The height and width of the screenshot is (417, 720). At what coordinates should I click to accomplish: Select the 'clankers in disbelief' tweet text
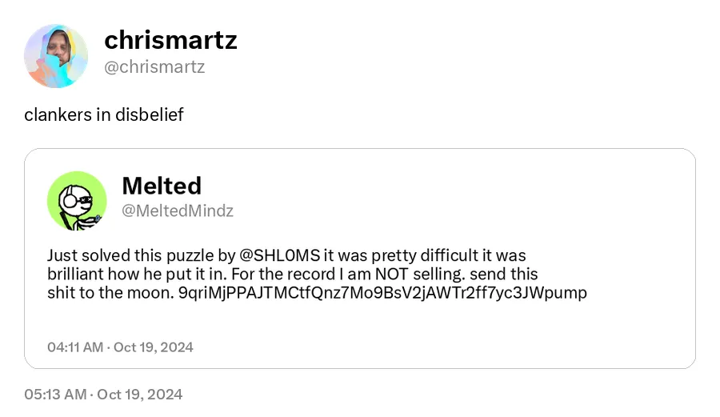tap(104, 114)
